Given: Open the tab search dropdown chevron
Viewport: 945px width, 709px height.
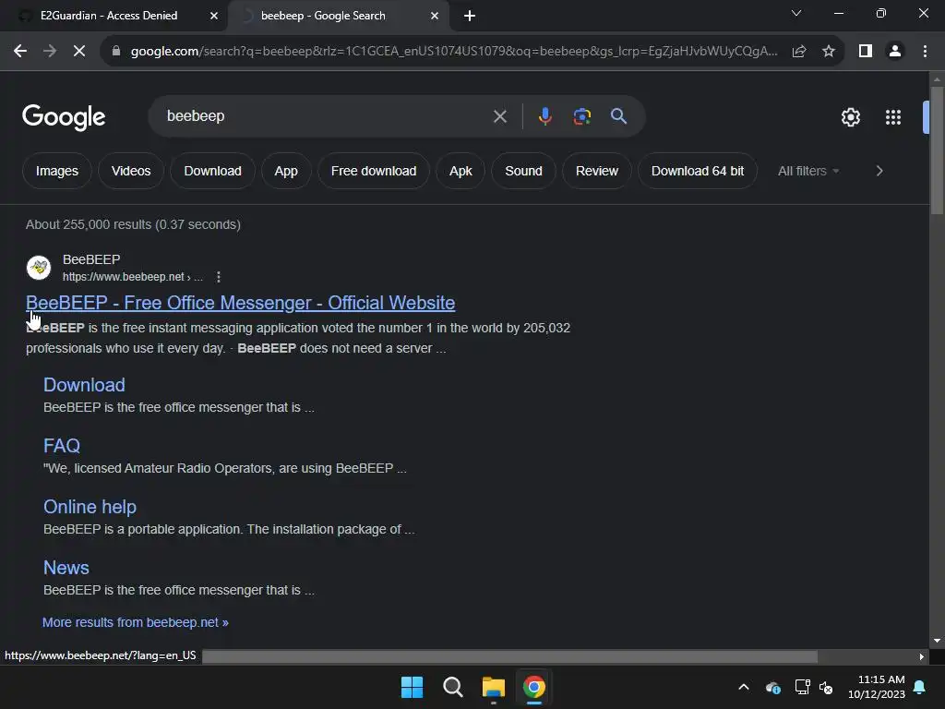Looking at the screenshot, I should [x=796, y=13].
